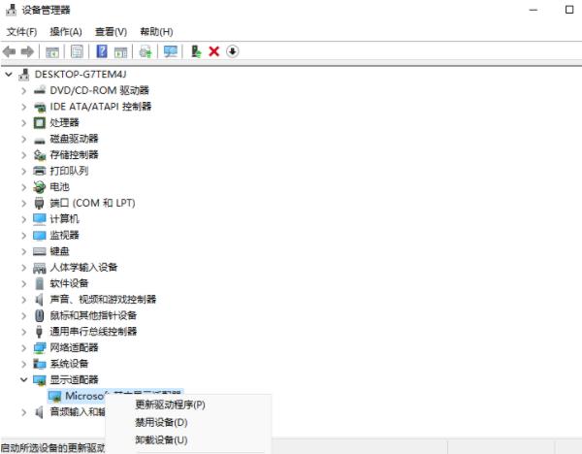Select the 系统设备 tree label
Viewport: 582px width, 454px height.
pyautogui.click(x=69, y=364)
